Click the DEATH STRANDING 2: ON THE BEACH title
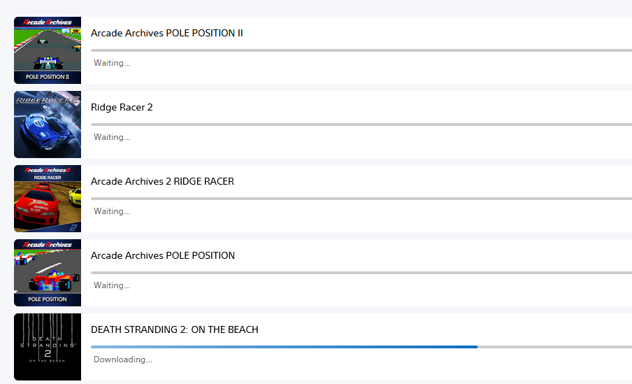Screen dimensions: 632x384 175,330
